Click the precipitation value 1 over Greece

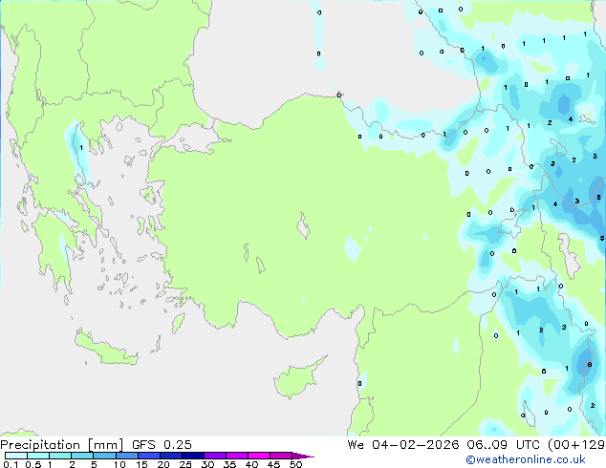(x=81, y=147)
